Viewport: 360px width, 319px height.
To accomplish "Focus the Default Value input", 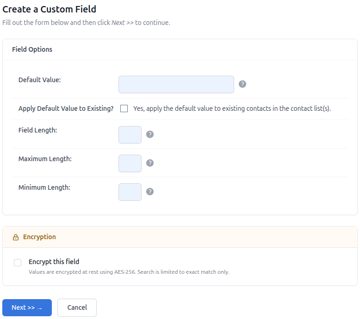I will point(176,84).
